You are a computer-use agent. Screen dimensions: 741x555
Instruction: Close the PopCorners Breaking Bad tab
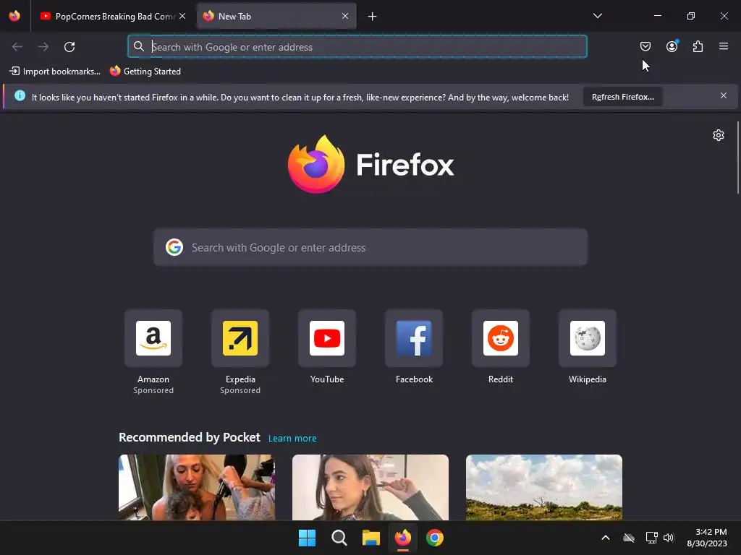click(x=182, y=16)
